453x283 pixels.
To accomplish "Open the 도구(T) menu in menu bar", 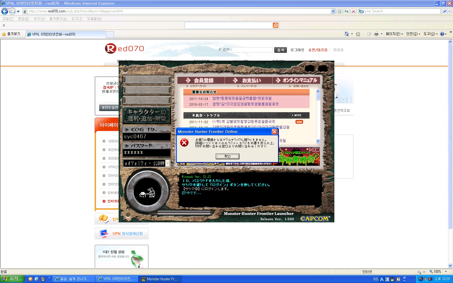I will click(x=77, y=19).
